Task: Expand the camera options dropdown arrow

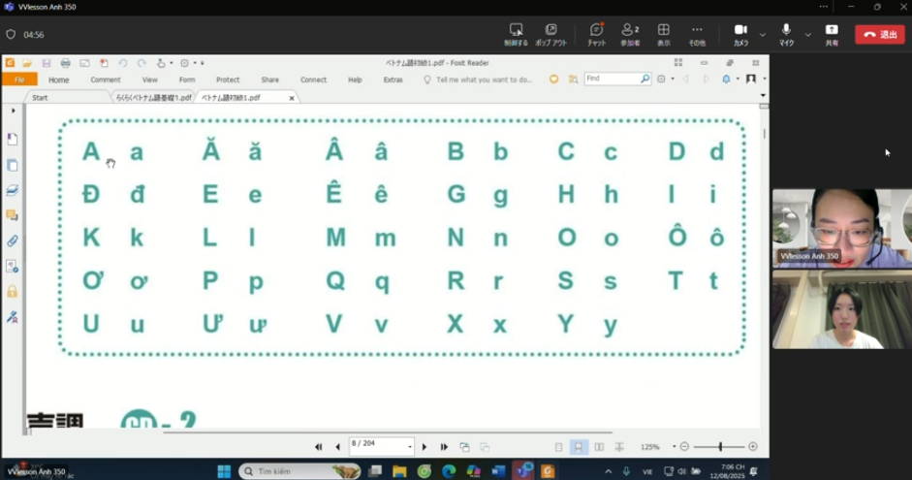Action: pos(763,34)
